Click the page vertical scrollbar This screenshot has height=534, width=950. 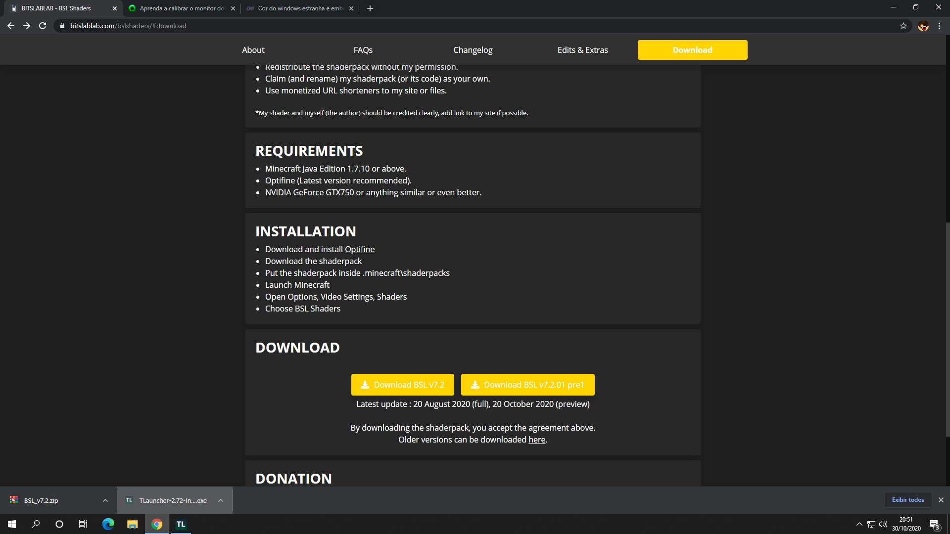pos(948,329)
